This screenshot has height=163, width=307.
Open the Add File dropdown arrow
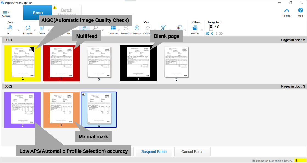pos(202,30)
